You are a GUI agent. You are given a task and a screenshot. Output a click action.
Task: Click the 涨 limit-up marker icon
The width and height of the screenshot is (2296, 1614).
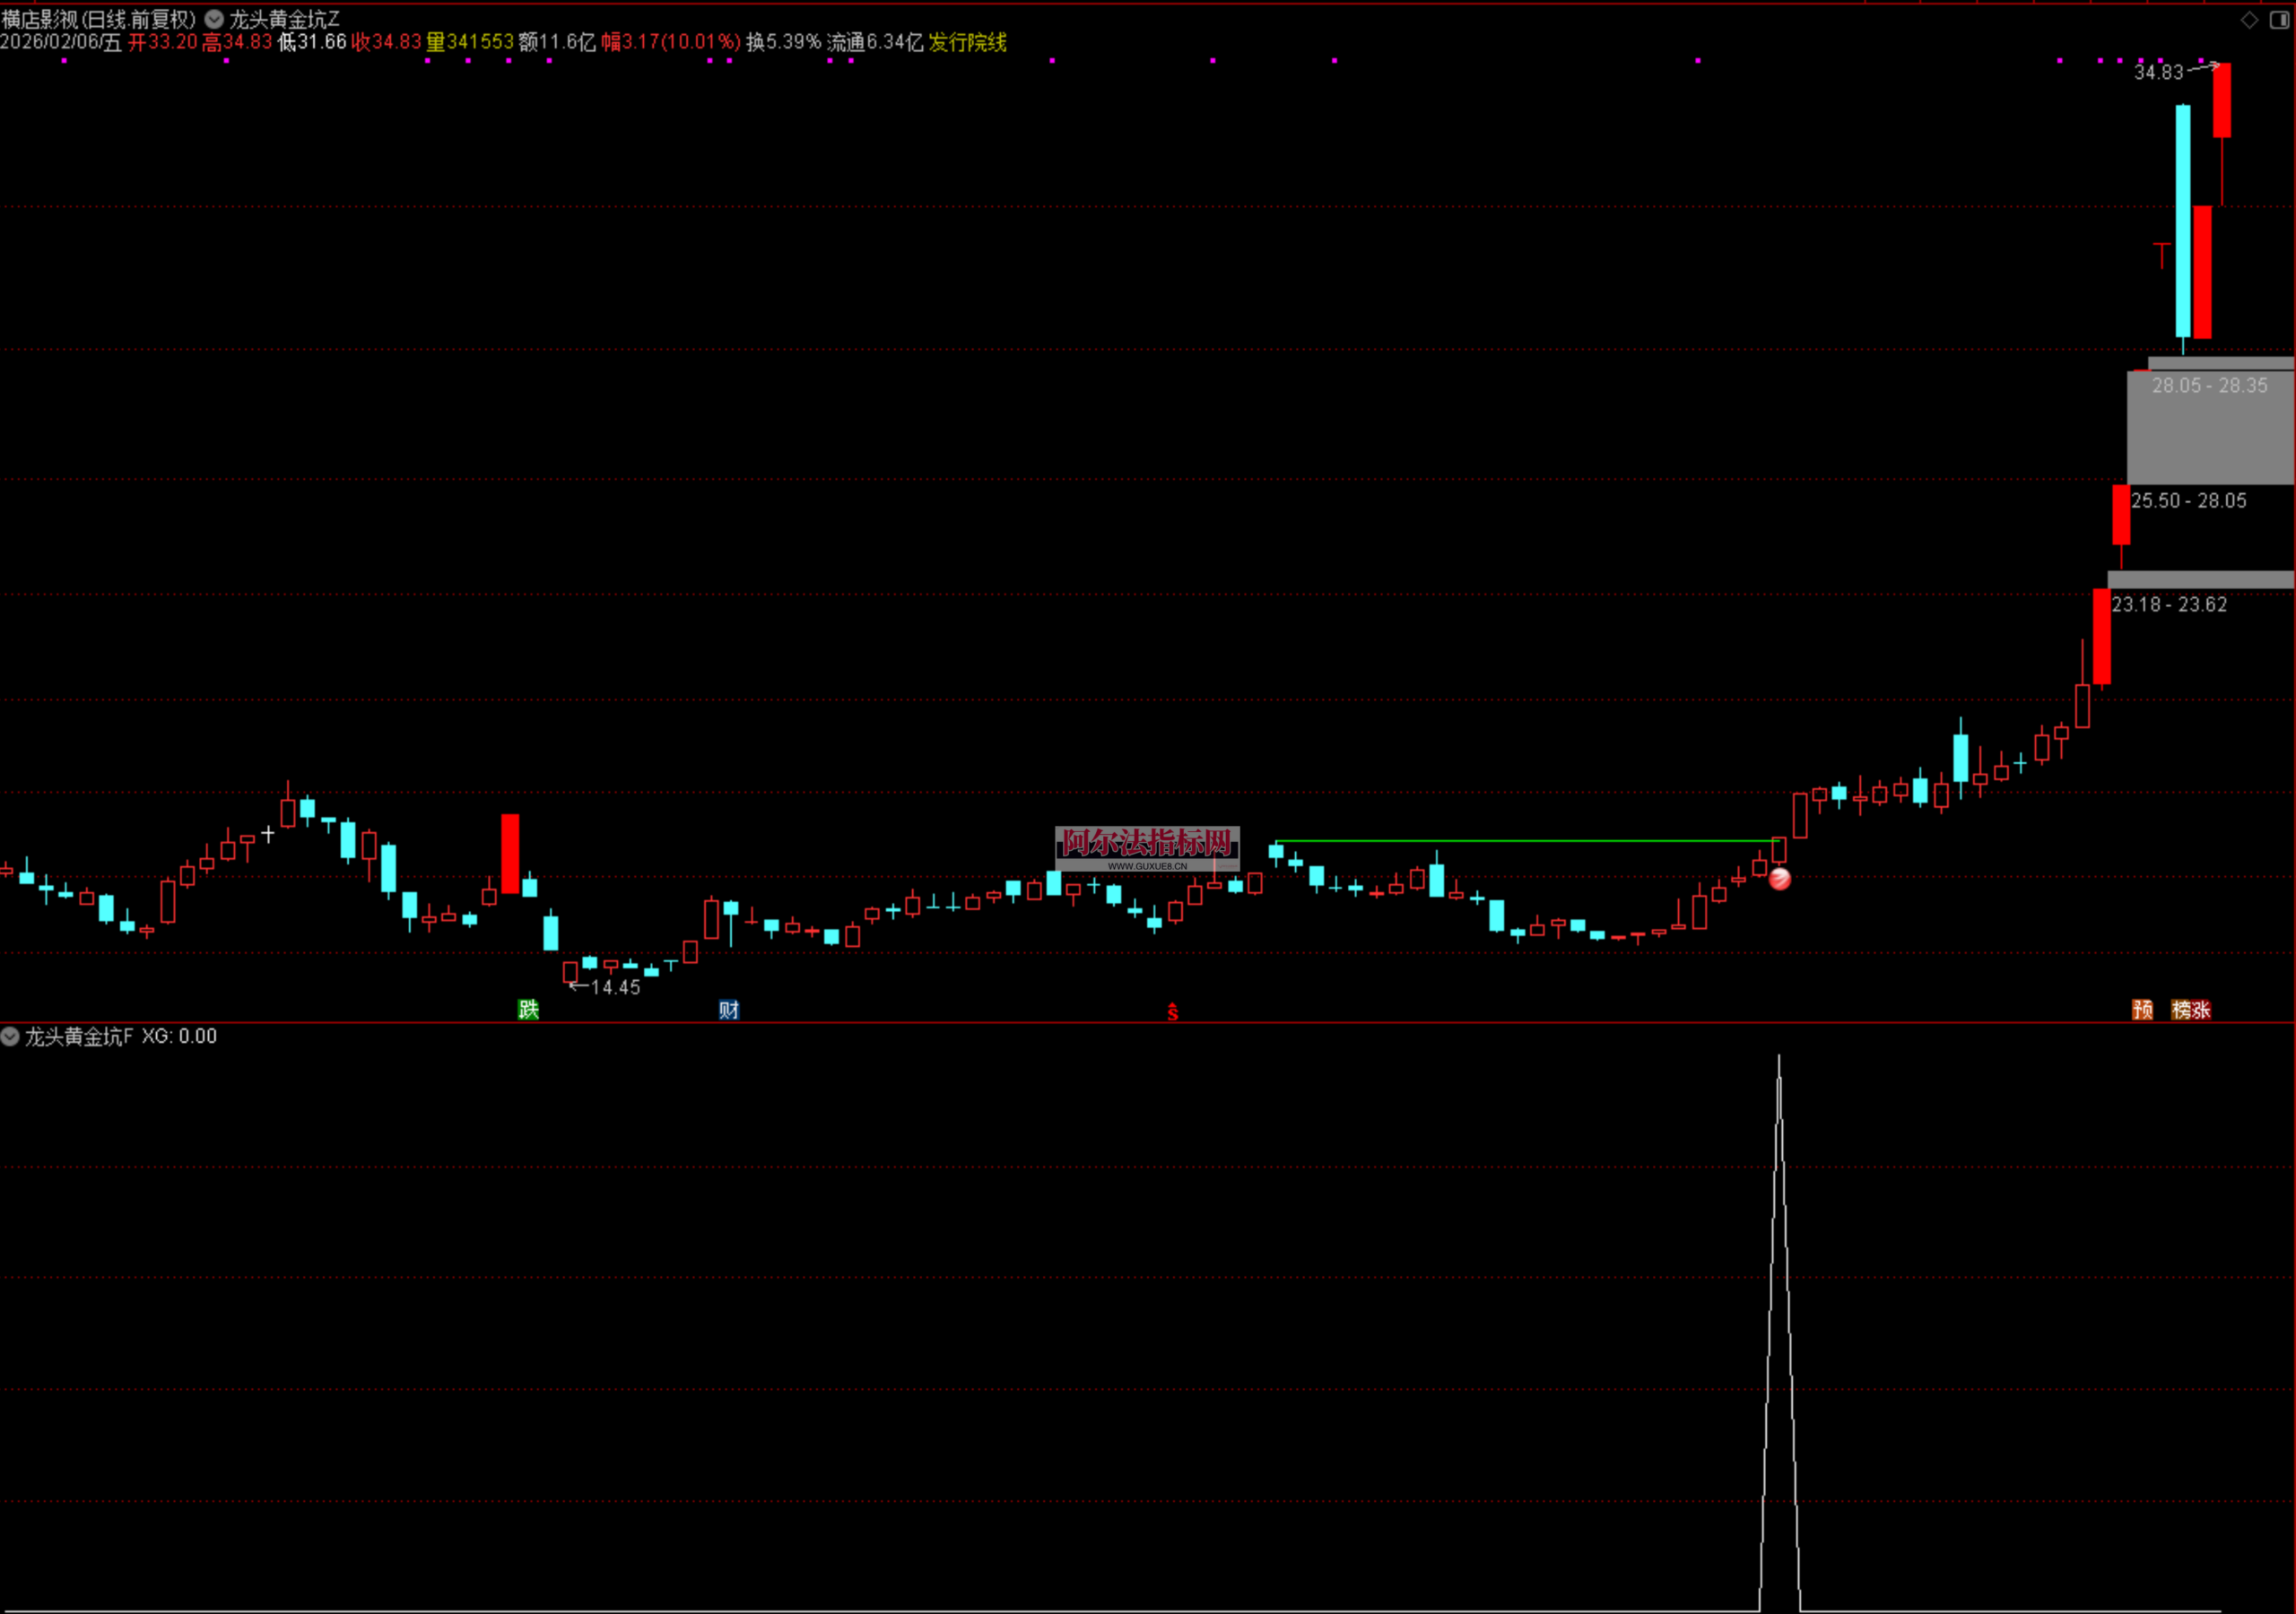click(2201, 1009)
